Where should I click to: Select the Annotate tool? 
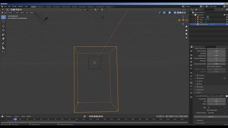click(x=3, y=43)
